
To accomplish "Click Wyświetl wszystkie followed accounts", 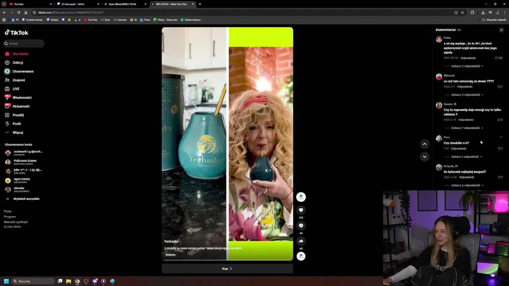I will click(x=26, y=199).
